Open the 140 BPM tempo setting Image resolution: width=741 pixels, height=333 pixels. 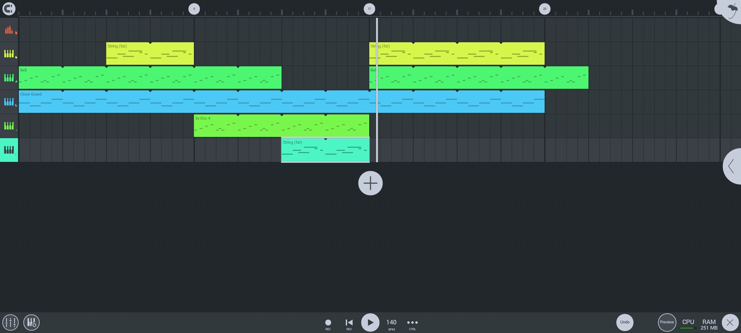(x=391, y=323)
